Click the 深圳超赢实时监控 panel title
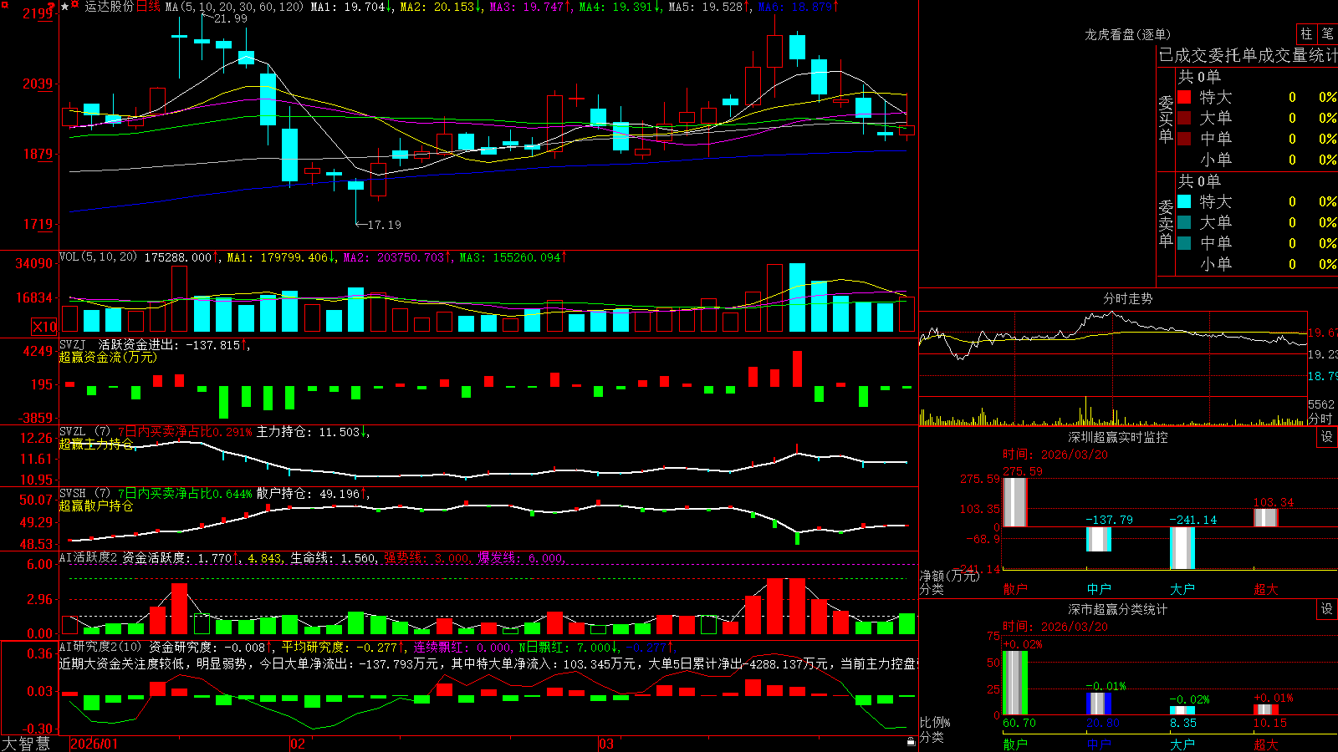This screenshot has width=1338, height=752. (x=1118, y=437)
